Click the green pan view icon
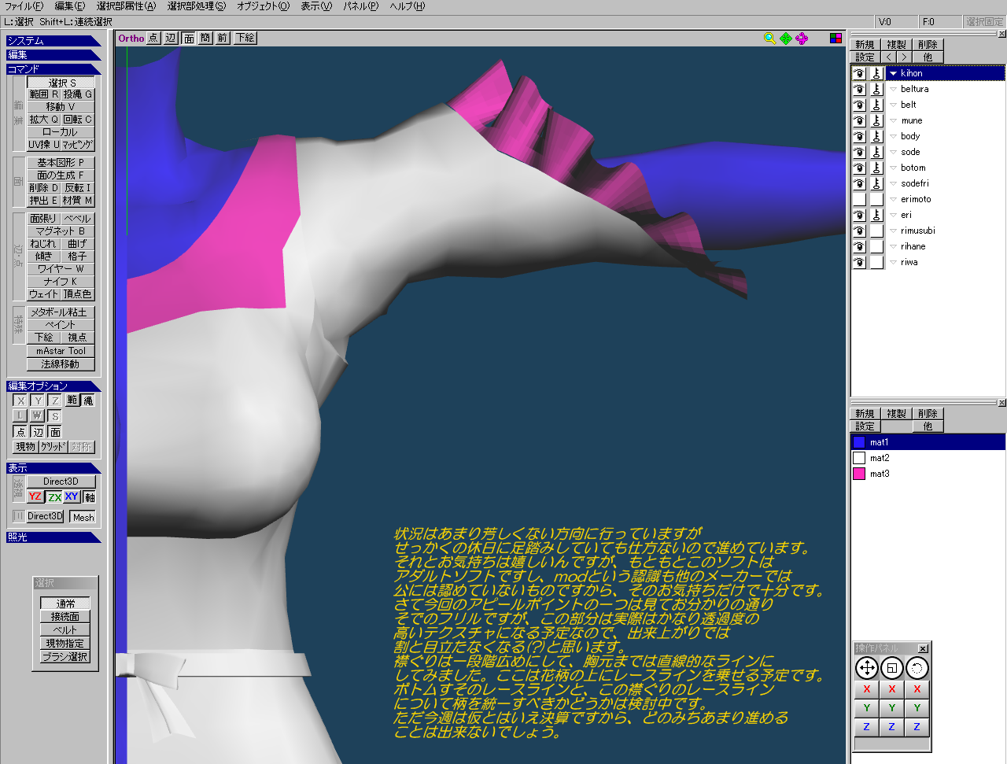1007x764 pixels. tap(786, 38)
